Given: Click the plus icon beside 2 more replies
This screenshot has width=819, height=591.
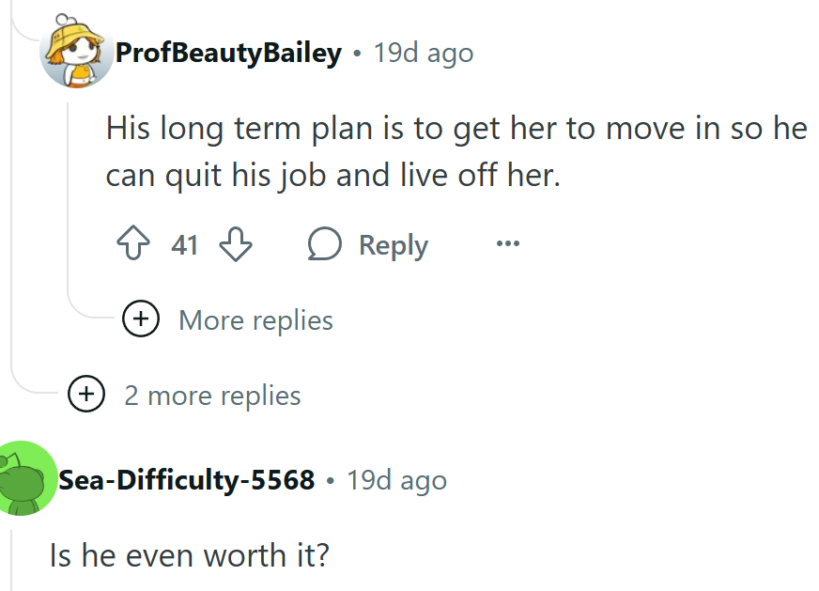Looking at the screenshot, I should tap(85, 395).
